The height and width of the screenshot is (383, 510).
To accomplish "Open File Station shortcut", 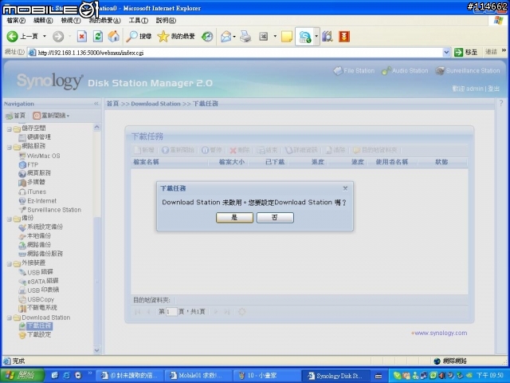I will pos(354,70).
